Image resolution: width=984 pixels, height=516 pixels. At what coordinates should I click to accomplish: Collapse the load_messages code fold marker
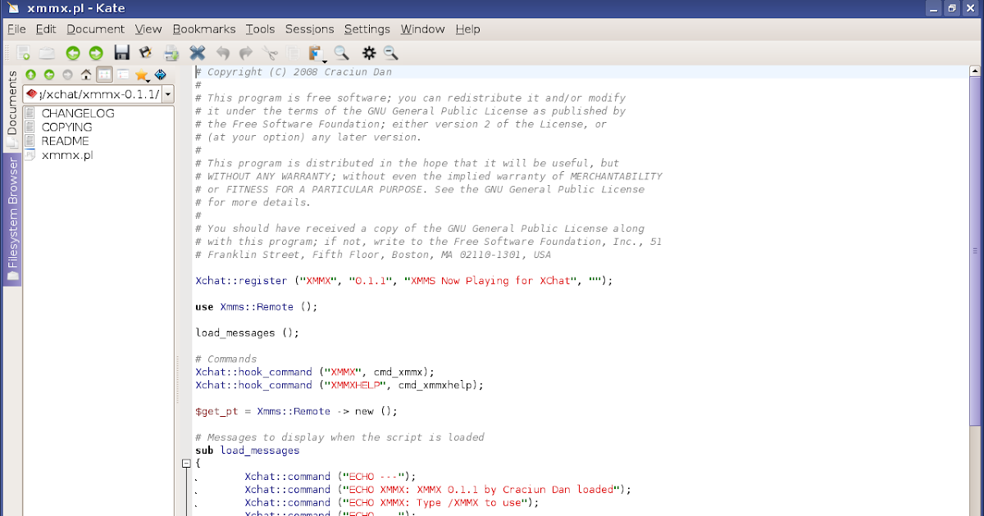tap(186, 464)
